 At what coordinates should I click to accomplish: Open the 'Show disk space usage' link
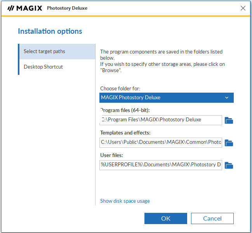(x=125, y=201)
